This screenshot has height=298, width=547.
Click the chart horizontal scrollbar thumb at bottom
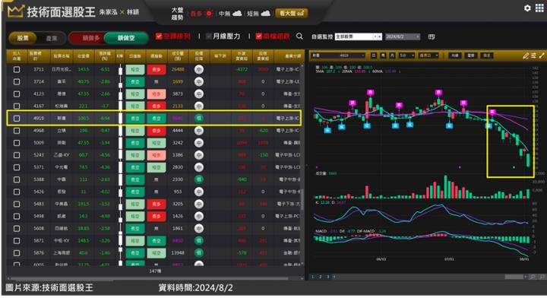[x=514, y=277]
